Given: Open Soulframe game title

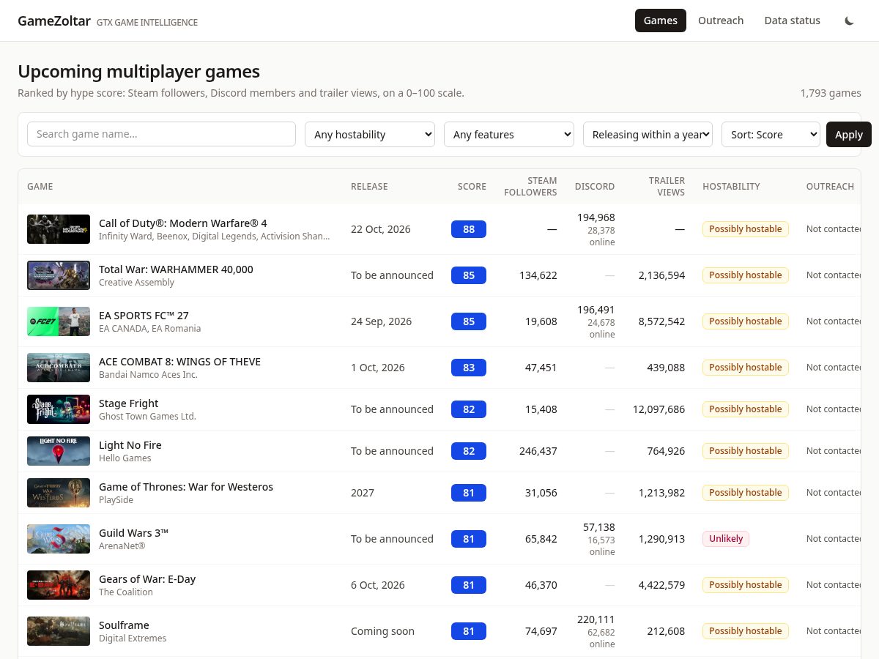Looking at the screenshot, I should click(124, 625).
